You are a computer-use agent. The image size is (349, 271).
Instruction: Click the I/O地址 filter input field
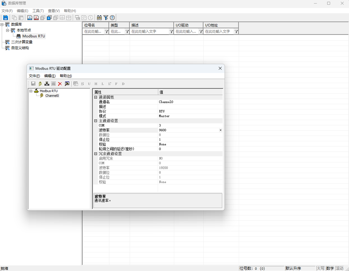click(219, 32)
